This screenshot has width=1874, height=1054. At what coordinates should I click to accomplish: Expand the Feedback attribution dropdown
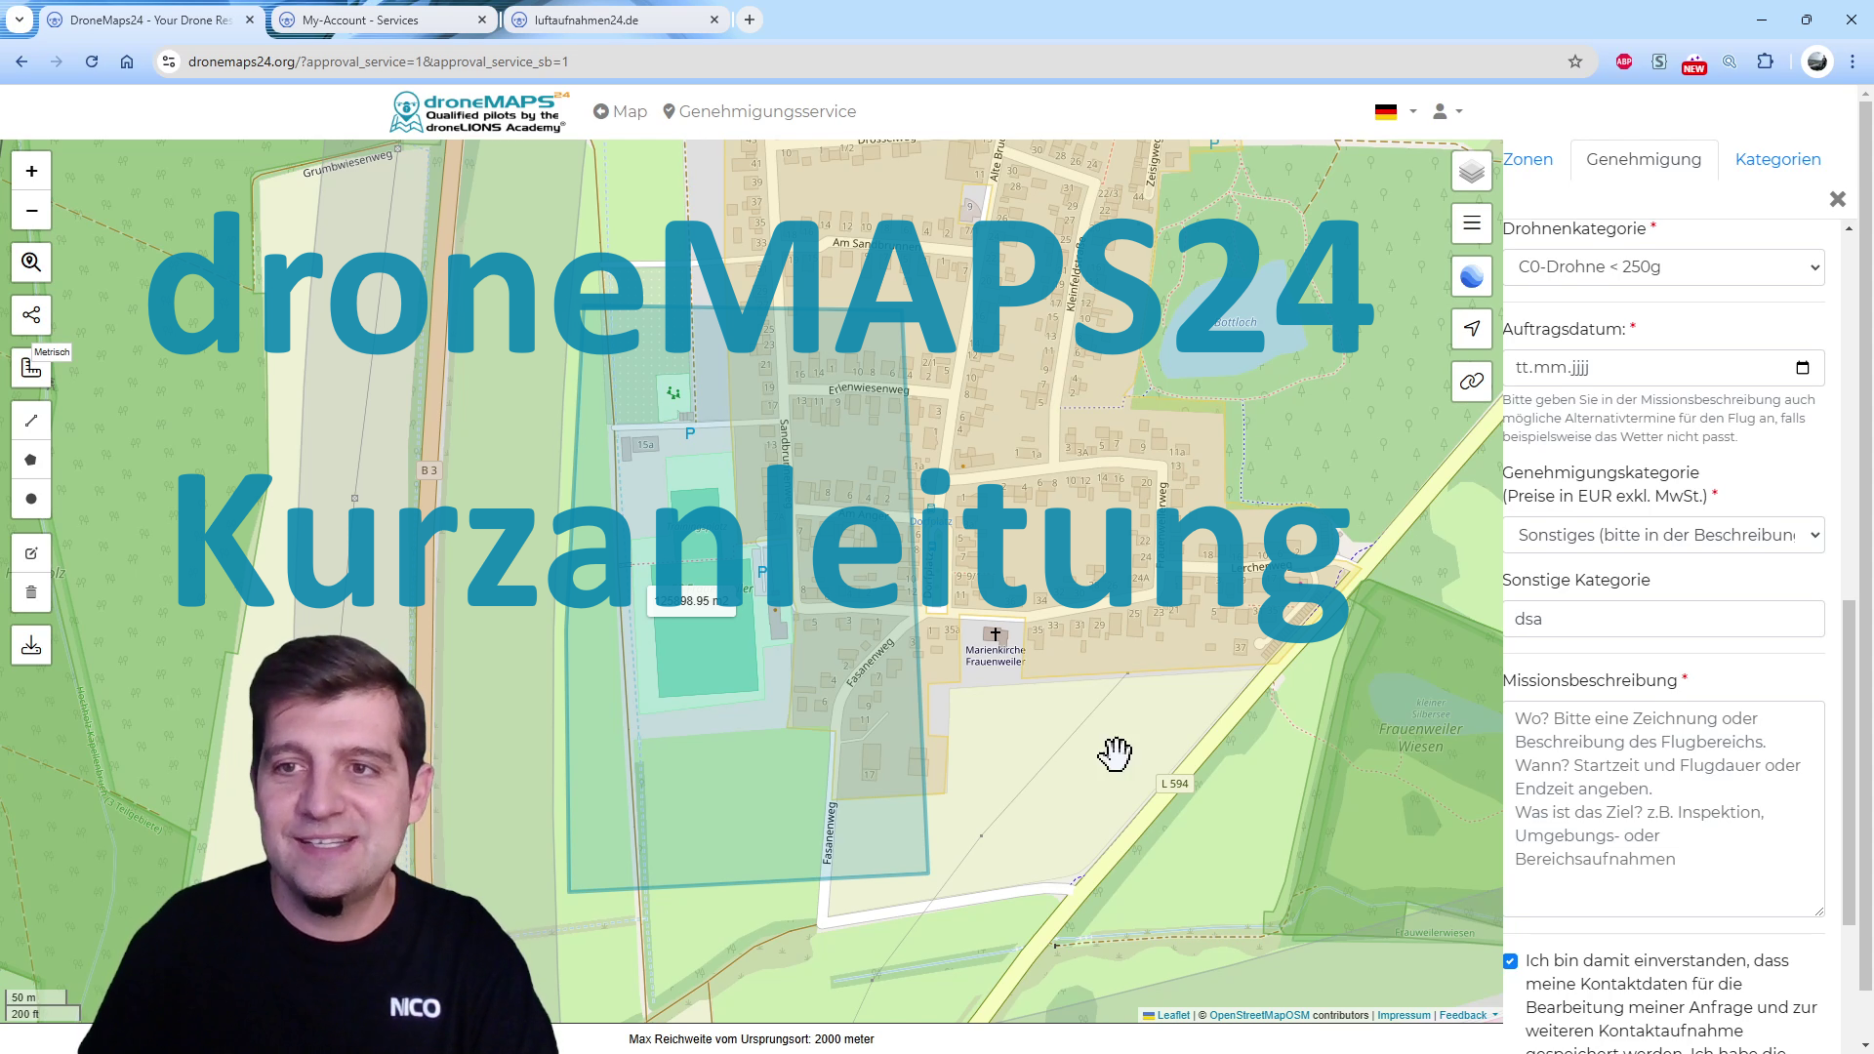1469,1015
